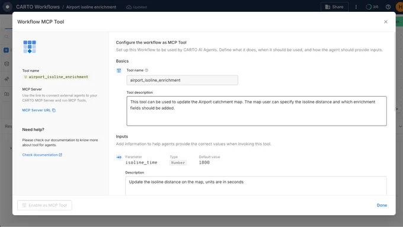Click the help question mark icon
The height and width of the screenshot is (227, 403).
click(x=388, y=7)
